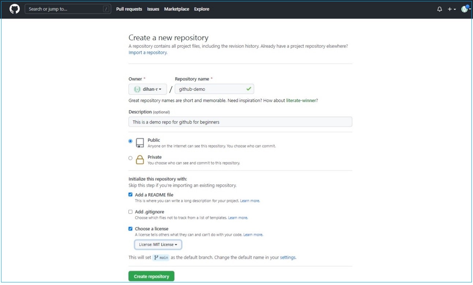The width and height of the screenshot is (473, 285).
Task: Select the Public radio button
Action: pos(131,141)
